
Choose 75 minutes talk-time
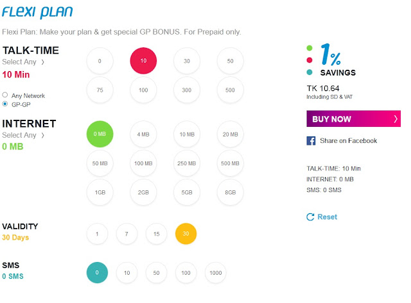(100, 90)
